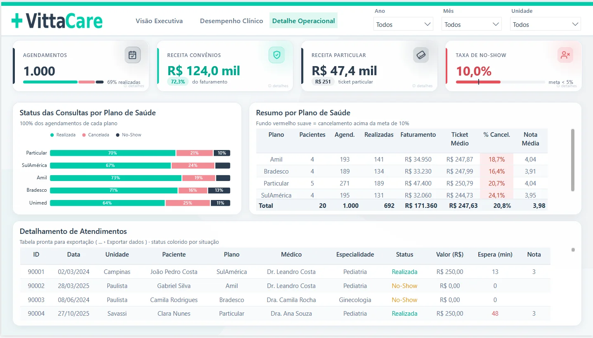Click ID 90001 in Detalhamento table
Screen dimensions: 593x338
click(x=36, y=272)
